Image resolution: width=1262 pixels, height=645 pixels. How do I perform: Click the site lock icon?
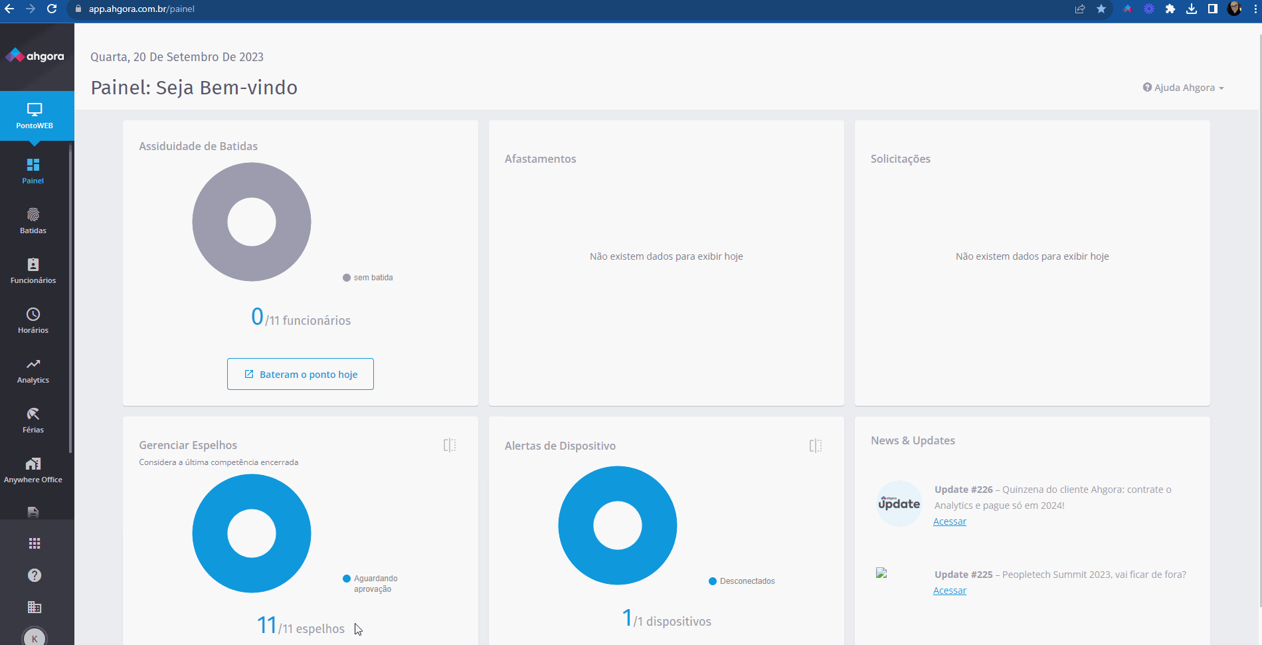78,9
